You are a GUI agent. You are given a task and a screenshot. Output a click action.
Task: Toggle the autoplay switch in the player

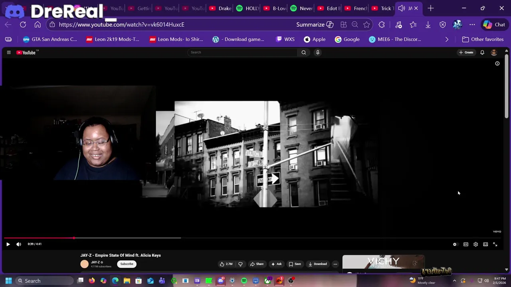[455, 244]
